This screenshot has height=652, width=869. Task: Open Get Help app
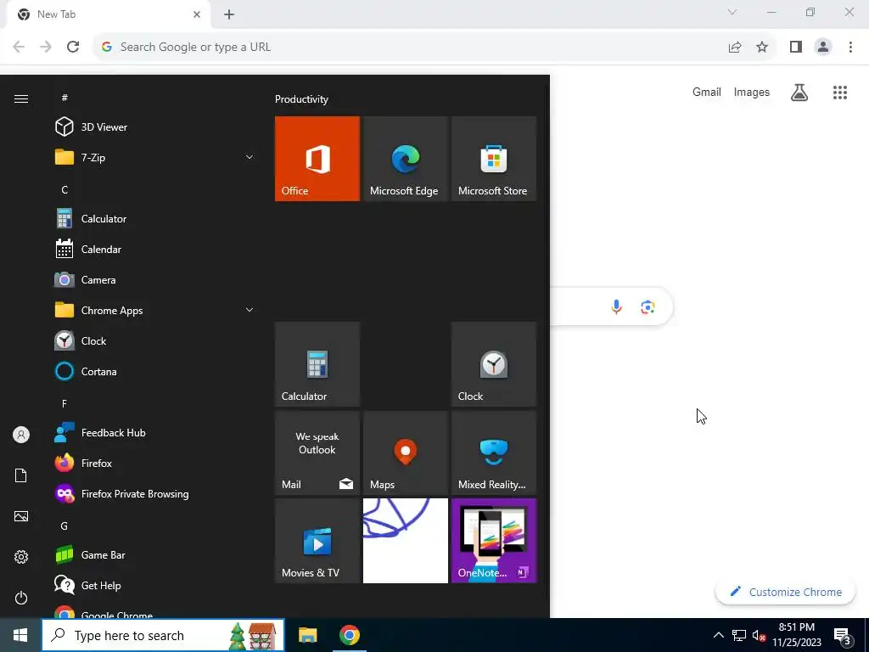(x=155, y=586)
